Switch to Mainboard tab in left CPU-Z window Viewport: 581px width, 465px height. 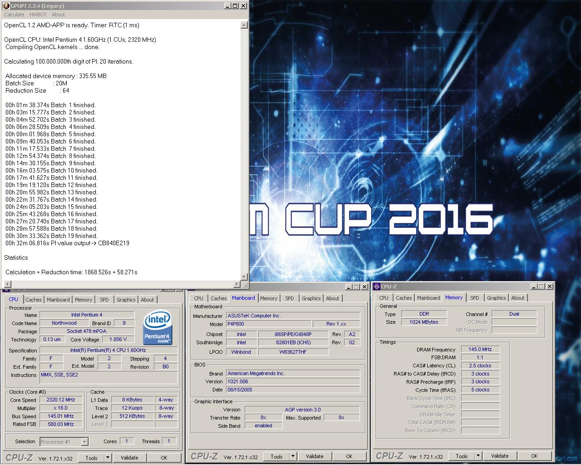[58, 300]
